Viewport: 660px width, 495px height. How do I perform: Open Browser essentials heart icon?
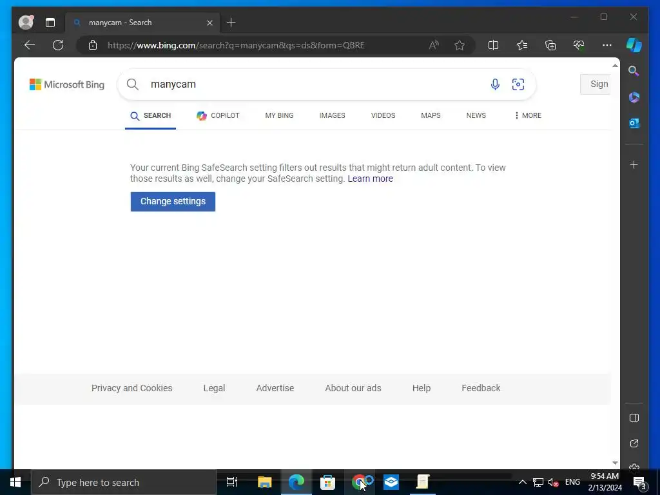pyautogui.click(x=579, y=45)
